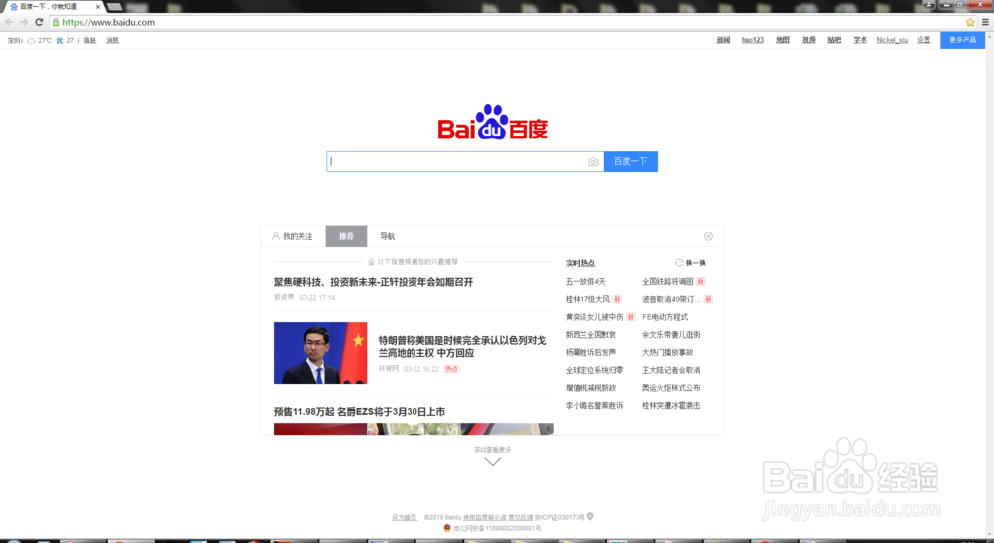Open 使用百度前必读 footer link

click(x=485, y=517)
